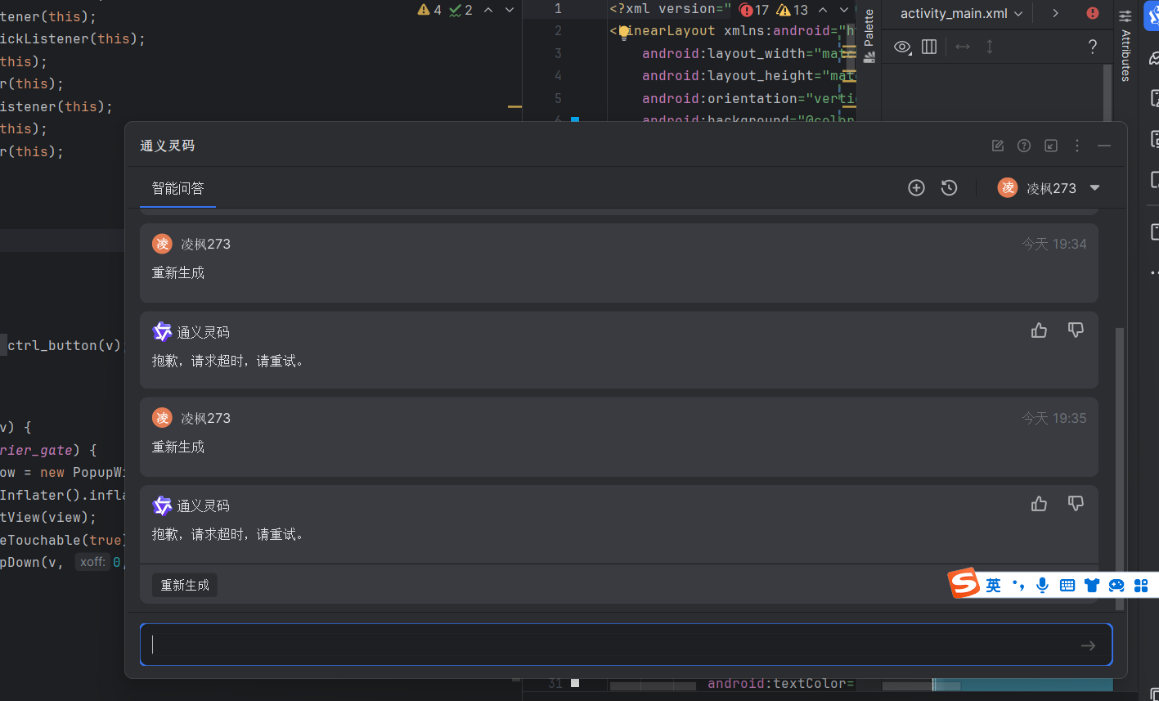
Task: Like the first timeout reply with thumbs up
Action: tap(1039, 330)
